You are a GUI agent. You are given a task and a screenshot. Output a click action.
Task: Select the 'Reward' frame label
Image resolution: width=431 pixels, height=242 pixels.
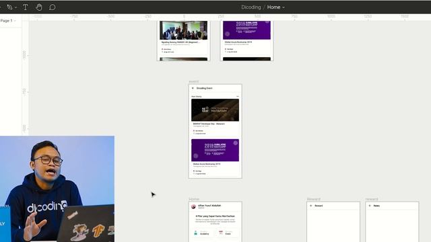click(x=314, y=199)
